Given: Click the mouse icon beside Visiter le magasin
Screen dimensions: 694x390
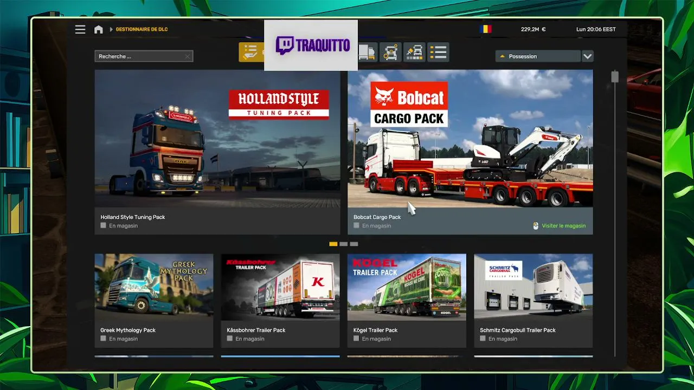Looking at the screenshot, I should pyautogui.click(x=536, y=226).
